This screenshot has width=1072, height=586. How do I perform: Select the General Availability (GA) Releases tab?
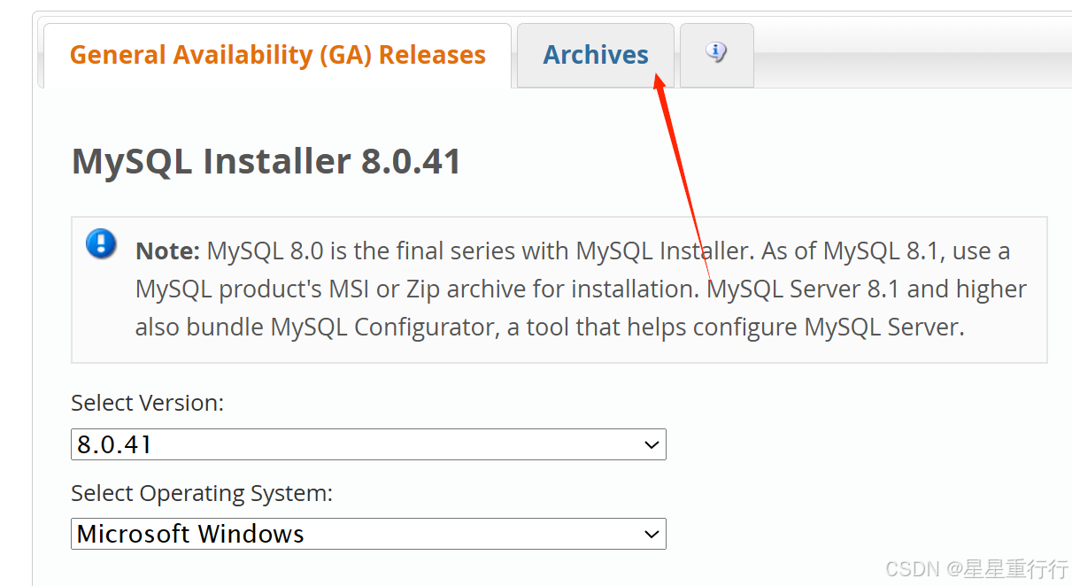(278, 54)
